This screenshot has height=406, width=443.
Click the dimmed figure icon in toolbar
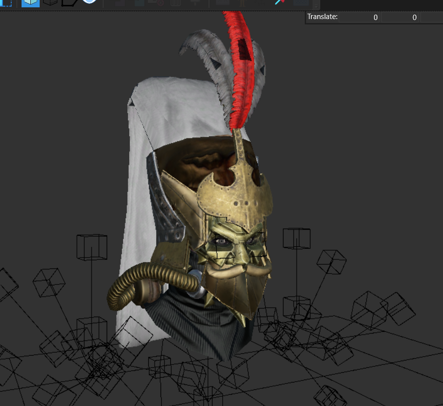pyautogui.click(x=242, y=2)
